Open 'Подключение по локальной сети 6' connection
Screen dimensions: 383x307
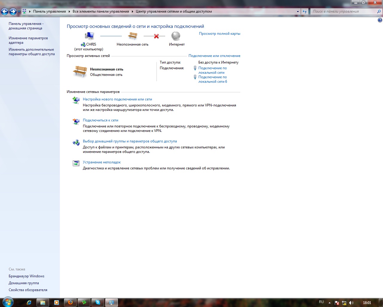[213, 79]
